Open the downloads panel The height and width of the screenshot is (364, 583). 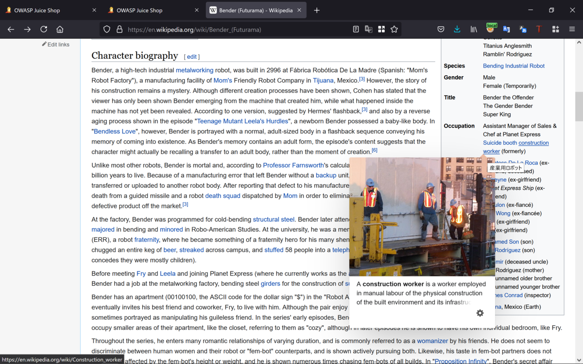[x=457, y=29]
